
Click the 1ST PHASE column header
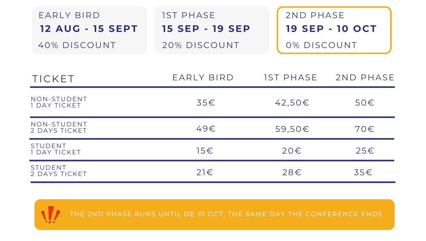pyautogui.click(x=290, y=78)
